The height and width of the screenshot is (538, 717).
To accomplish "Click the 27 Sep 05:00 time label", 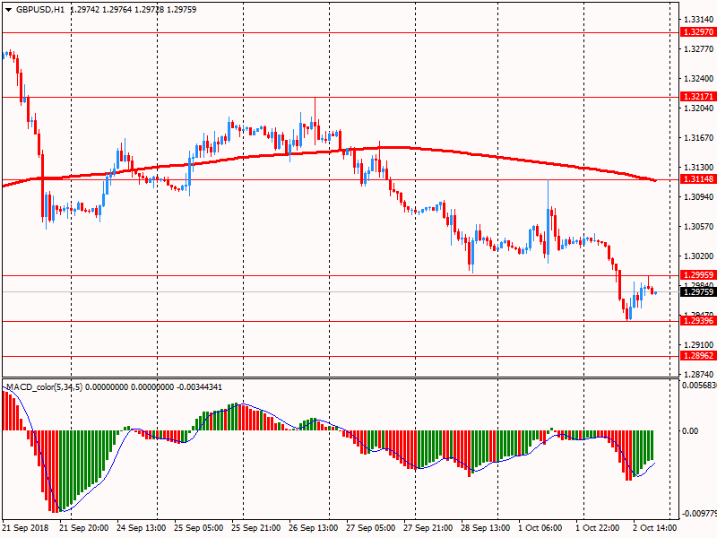I will pyautogui.click(x=371, y=528).
